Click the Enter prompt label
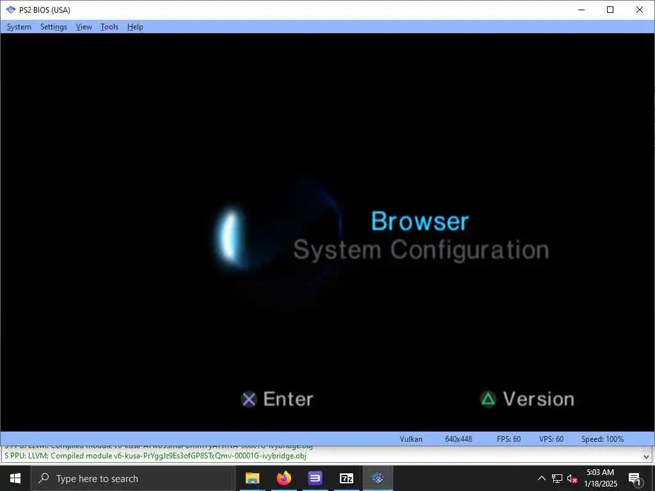Screen dimensions: 655x491 288,399
